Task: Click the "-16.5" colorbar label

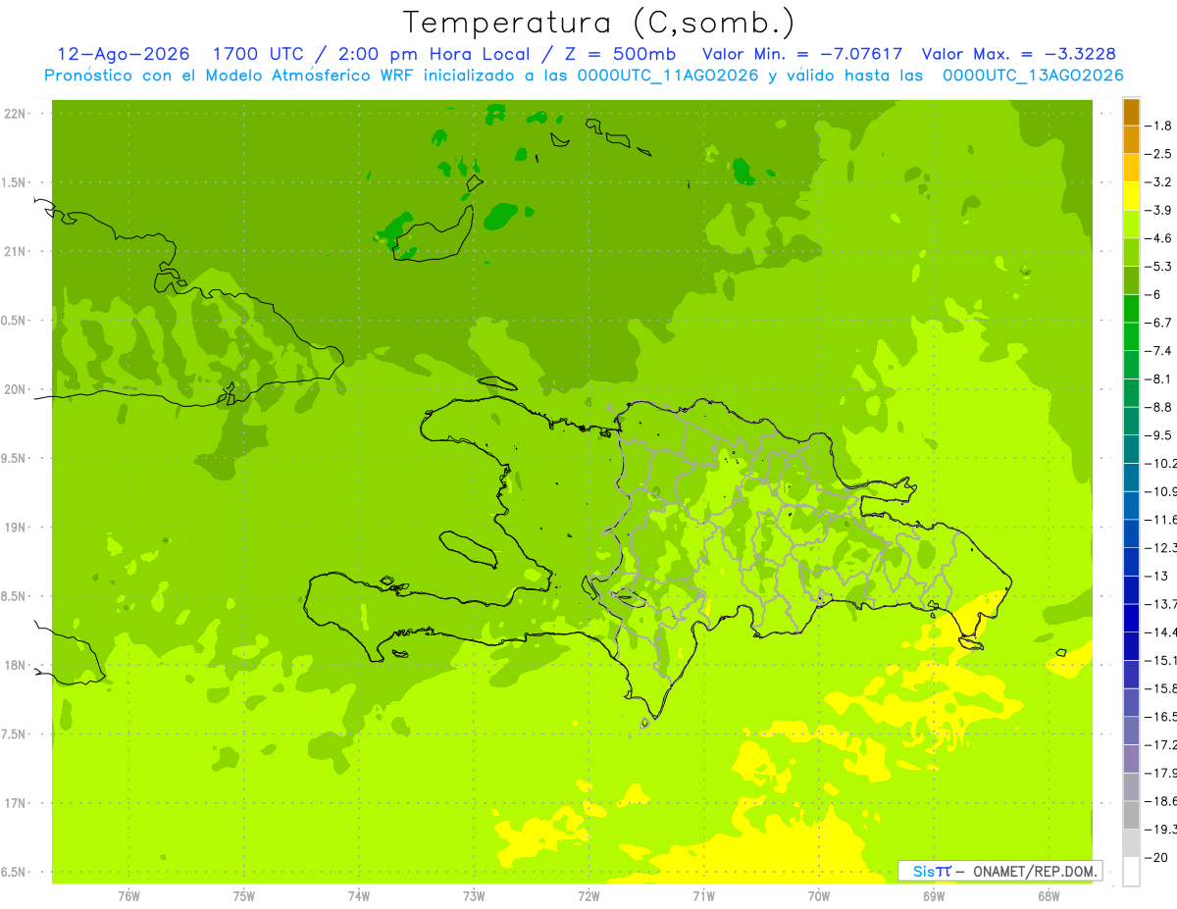Action: (1162, 717)
